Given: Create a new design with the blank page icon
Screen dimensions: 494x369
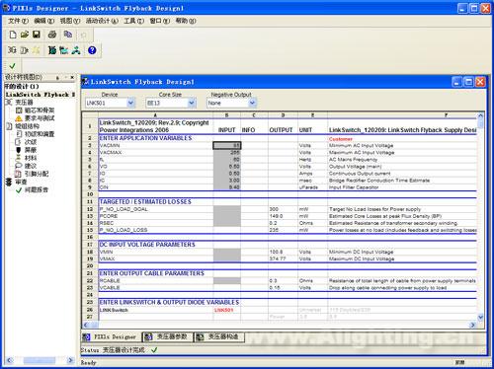Looking at the screenshot, I should point(13,35).
